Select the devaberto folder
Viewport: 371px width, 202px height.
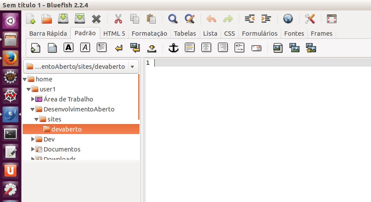tap(66, 129)
